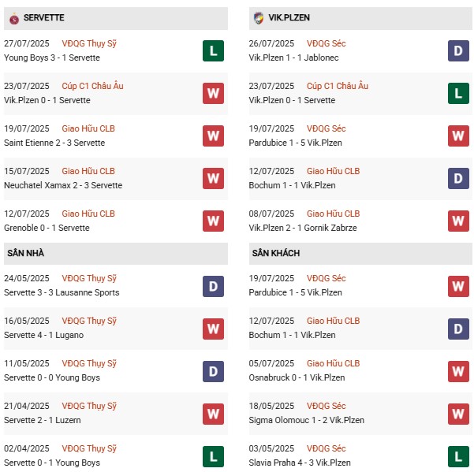
Task: Open VĐQG Thụy Sỹ link dated 27/07/2025
Action: pyautogui.click(x=88, y=43)
